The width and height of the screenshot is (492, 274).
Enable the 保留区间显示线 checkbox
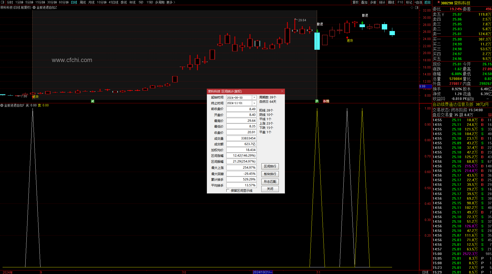(x=228, y=190)
